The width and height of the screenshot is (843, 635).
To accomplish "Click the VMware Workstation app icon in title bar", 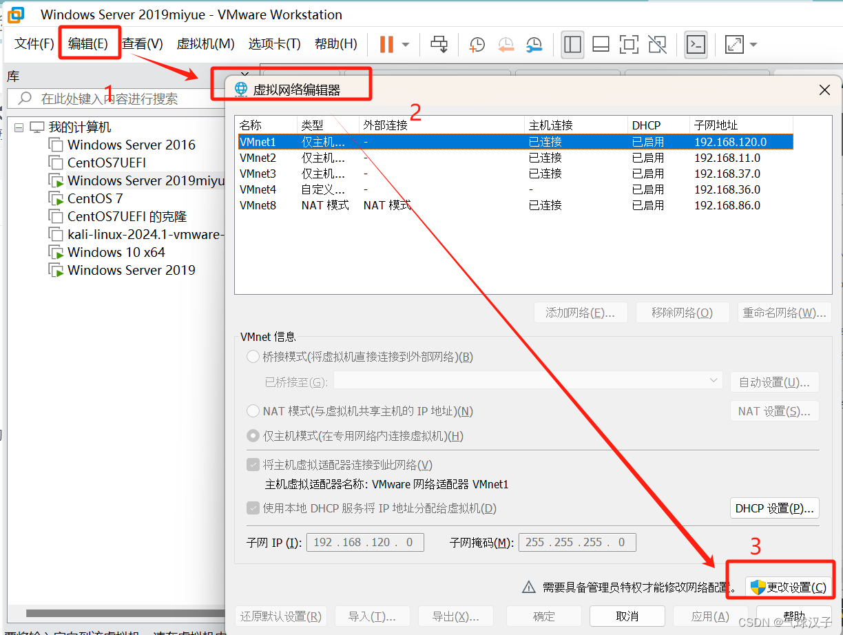I will click(x=15, y=14).
